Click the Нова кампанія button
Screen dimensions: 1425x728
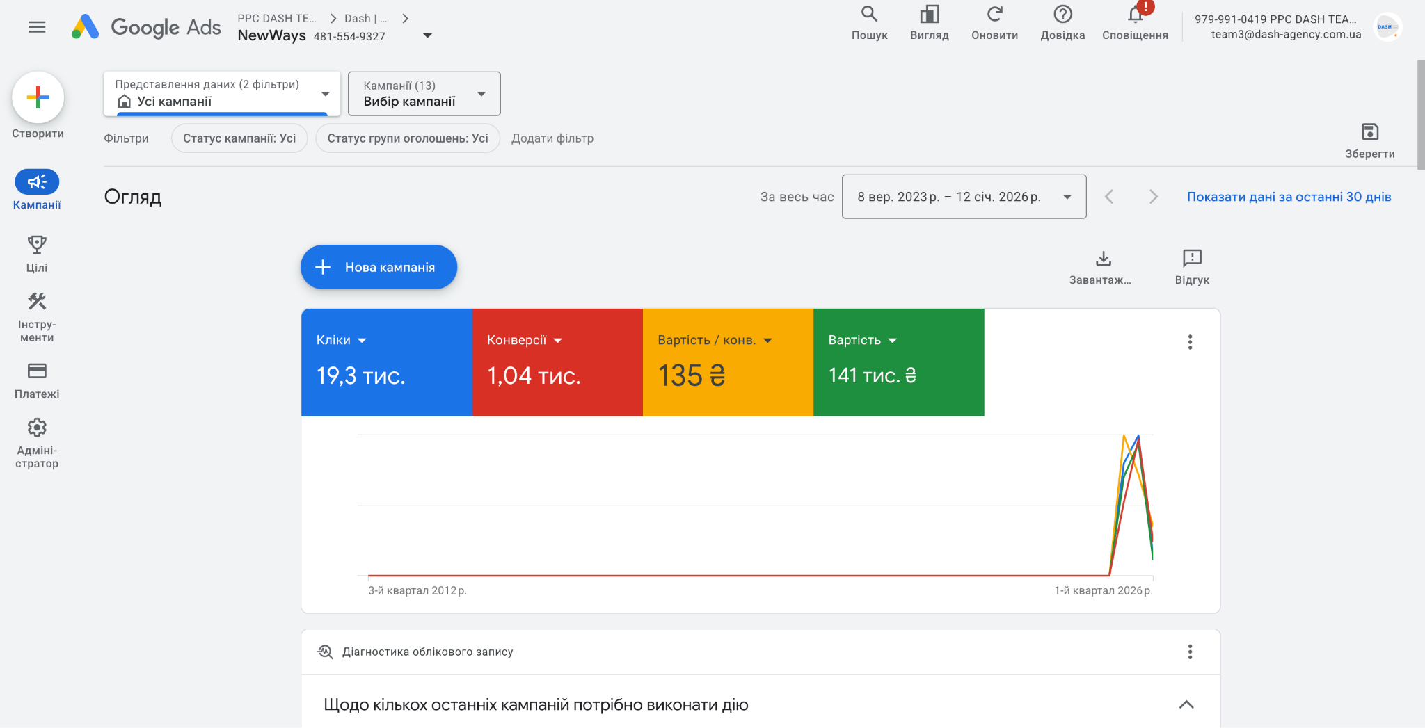379,267
